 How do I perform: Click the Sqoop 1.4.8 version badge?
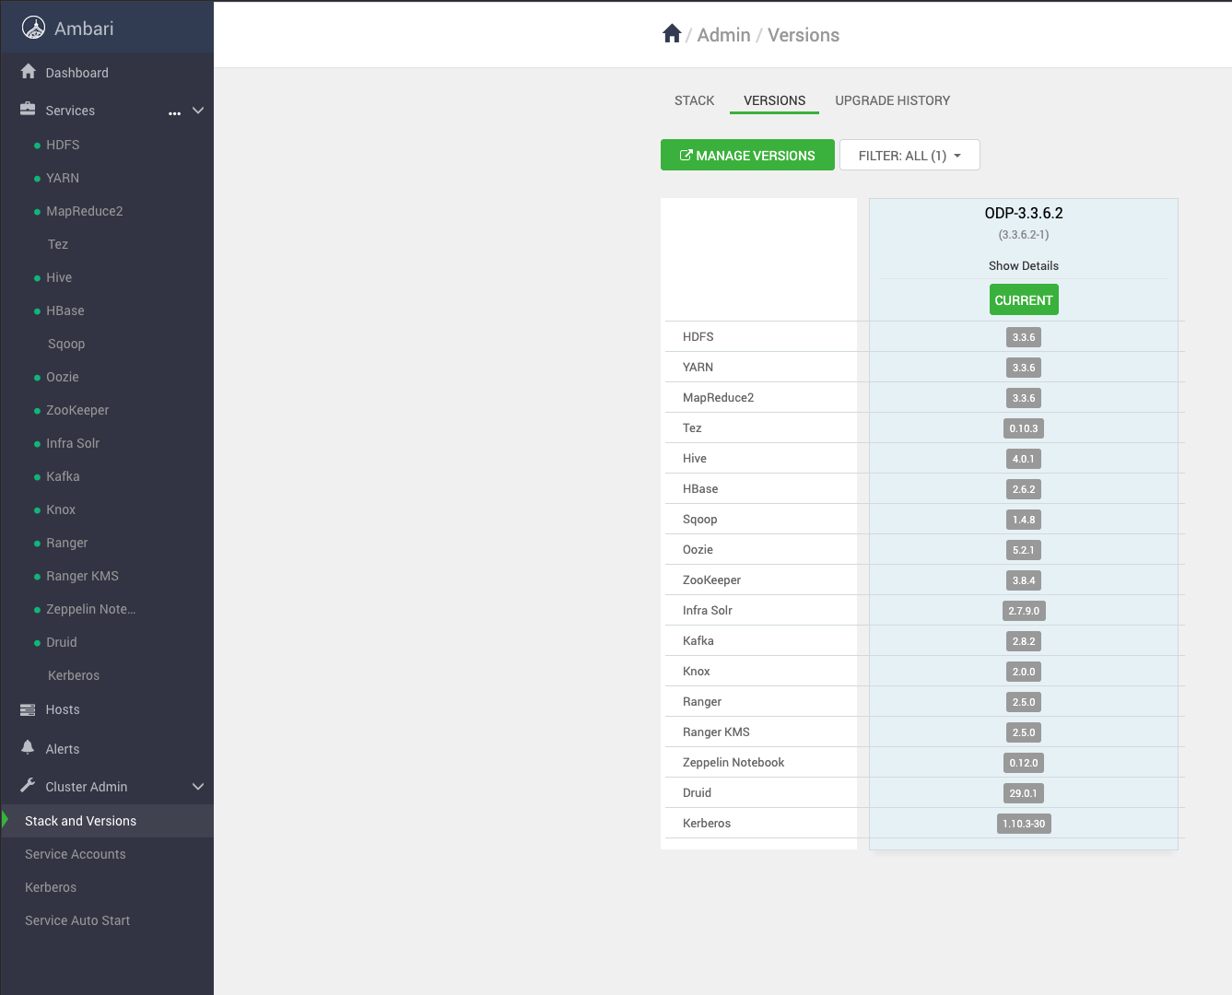[1024, 520]
